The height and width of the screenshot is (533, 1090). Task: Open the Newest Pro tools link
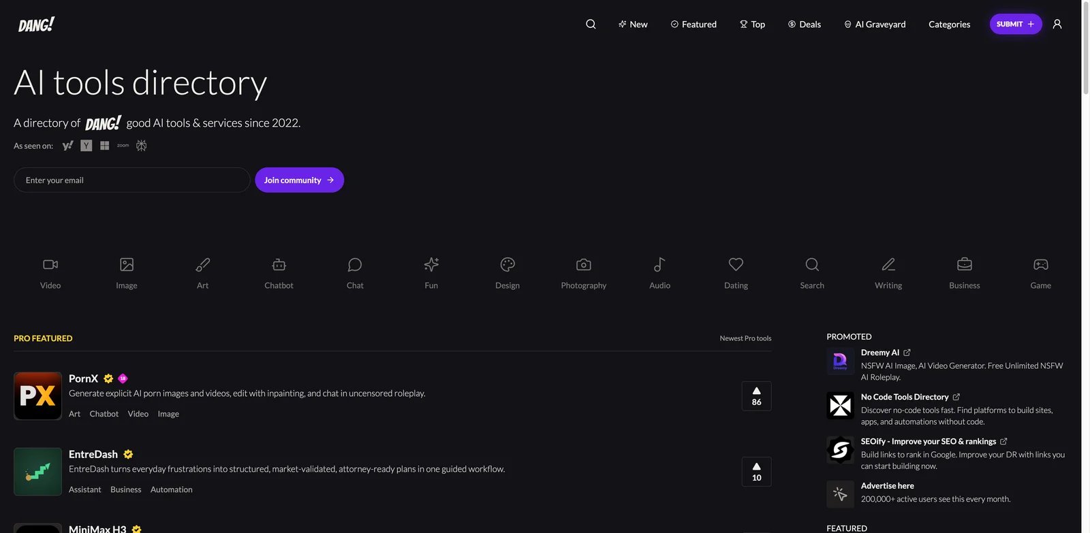pyautogui.click(x=745, y=338)
